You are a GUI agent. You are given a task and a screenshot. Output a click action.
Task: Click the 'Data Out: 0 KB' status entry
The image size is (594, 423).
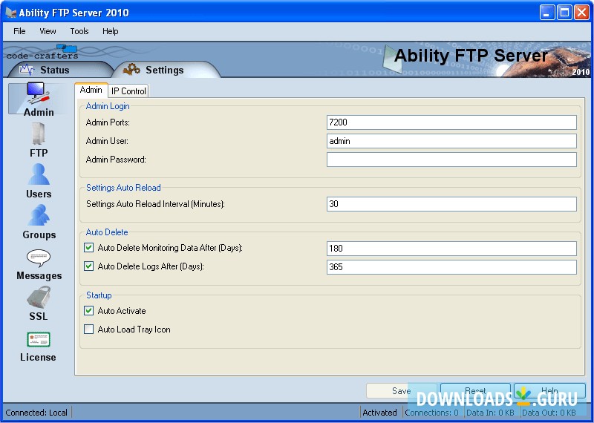coord(549,413)
